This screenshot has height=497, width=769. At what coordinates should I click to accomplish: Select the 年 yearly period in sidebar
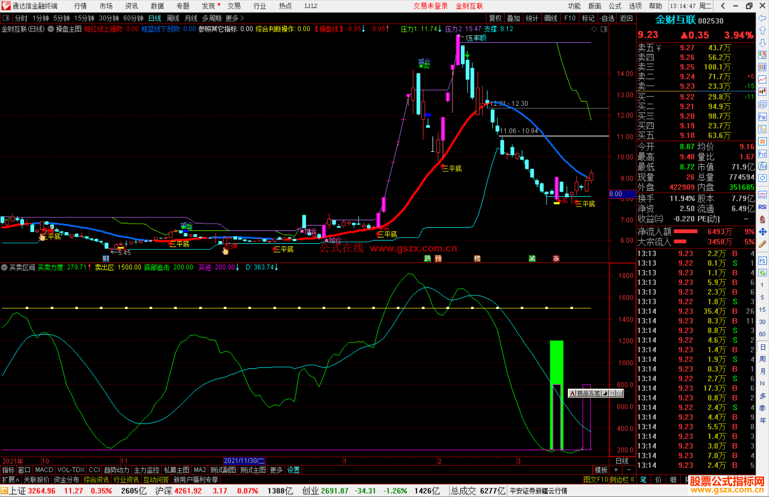pyautogui.click(x=762, y=420)
